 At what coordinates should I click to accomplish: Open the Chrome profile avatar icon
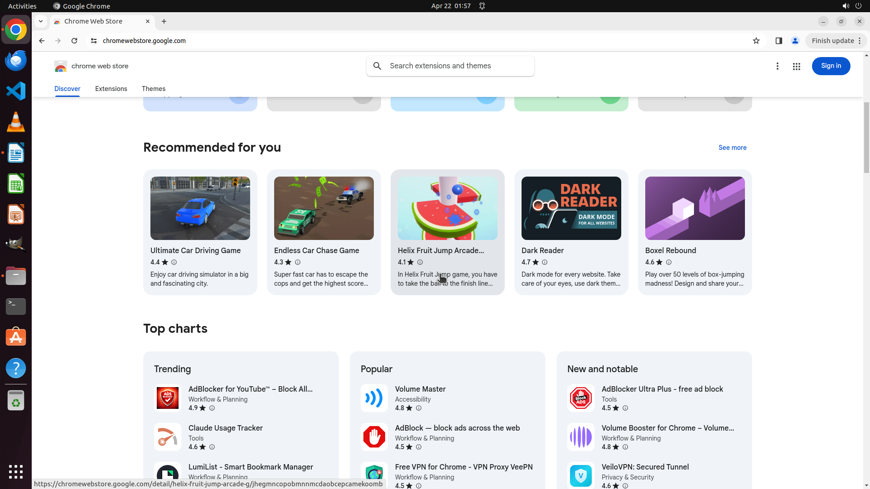coord(795,41)
